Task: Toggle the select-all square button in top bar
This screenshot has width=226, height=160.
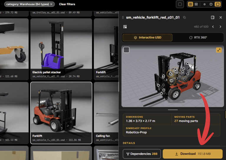Action: (180, 4)
